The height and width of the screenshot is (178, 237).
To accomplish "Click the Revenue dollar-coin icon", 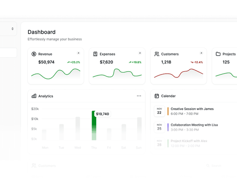I will (34, 54).
